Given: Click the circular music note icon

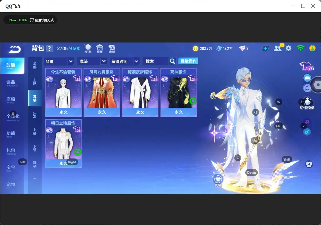Looking at the screenshot, I should [x=307, y=88].
